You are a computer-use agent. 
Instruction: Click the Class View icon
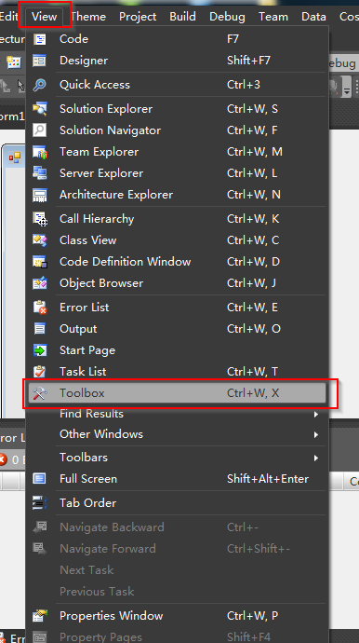click(x=40, y=240)
